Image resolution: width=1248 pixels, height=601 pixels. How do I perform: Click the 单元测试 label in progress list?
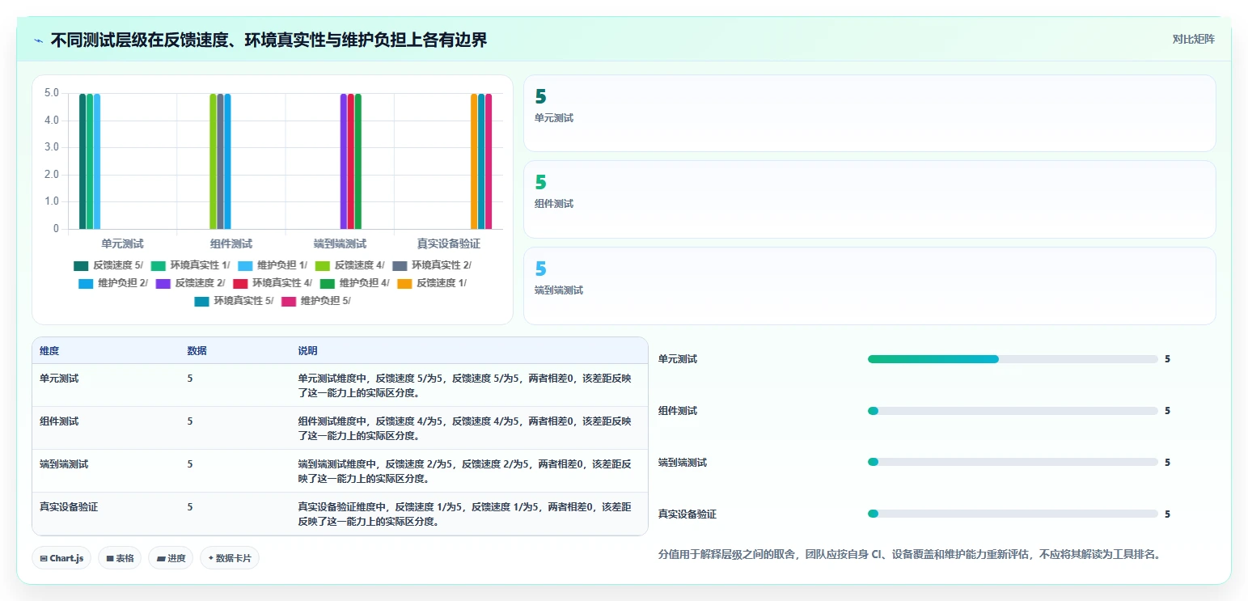678,359
